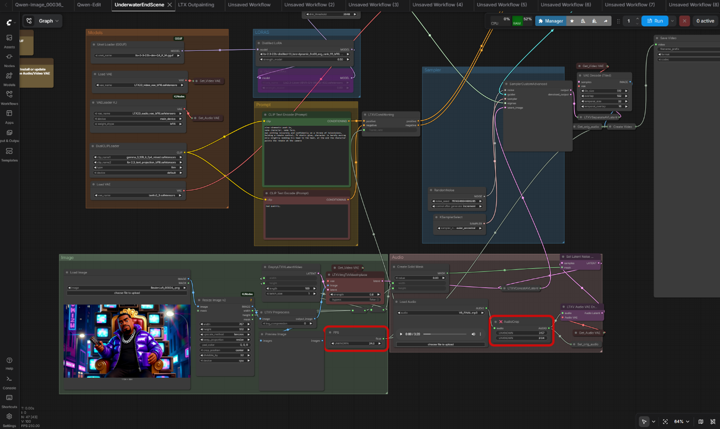Open the Manager button
The height and width of the screenshot is (429, 720).
[x=551, y=21]
